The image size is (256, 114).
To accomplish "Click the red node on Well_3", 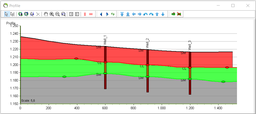I will pyautogui.click(x=190, y=67).
